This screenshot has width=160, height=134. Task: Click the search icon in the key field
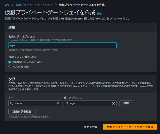tap(11, 103)
